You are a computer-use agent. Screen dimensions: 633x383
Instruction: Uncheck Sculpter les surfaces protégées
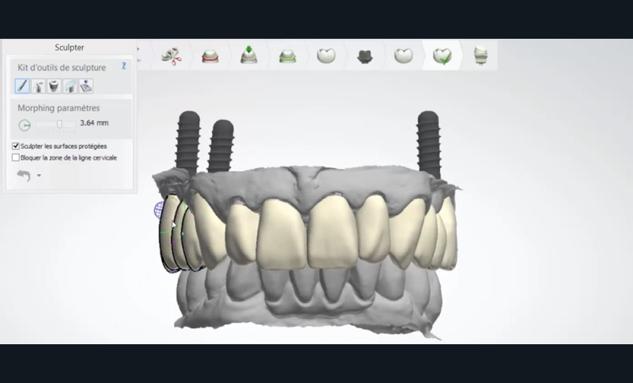coord(16,146)
